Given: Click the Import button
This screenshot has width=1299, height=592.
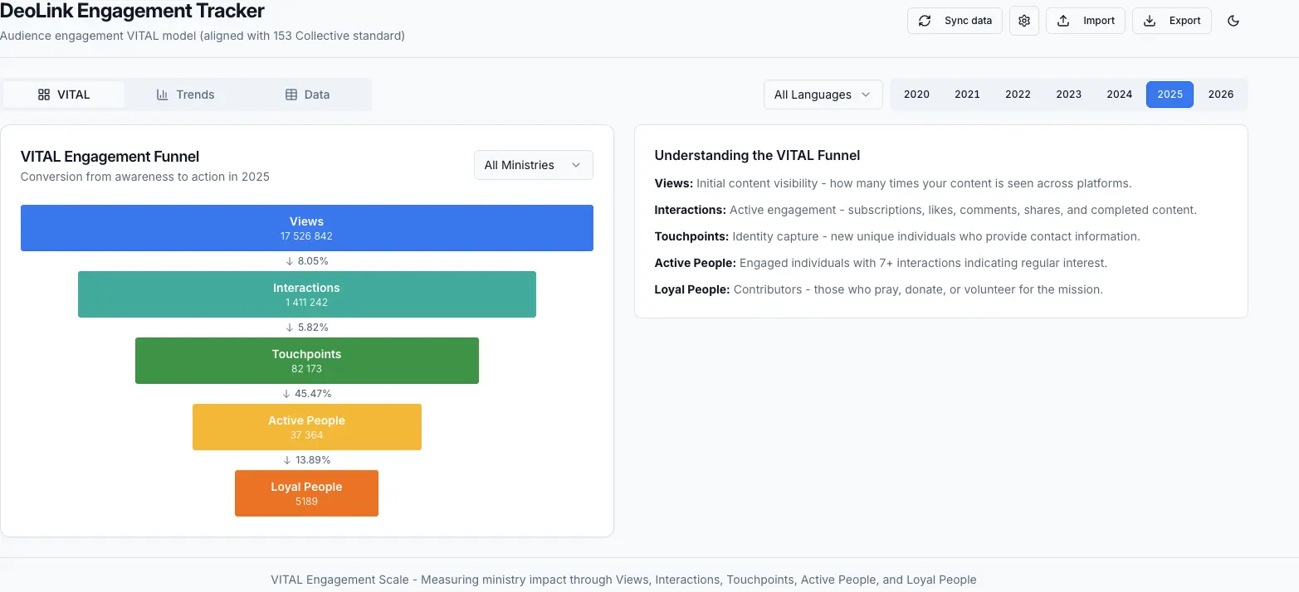Looking at the screenshot, I should [1085, 21].
